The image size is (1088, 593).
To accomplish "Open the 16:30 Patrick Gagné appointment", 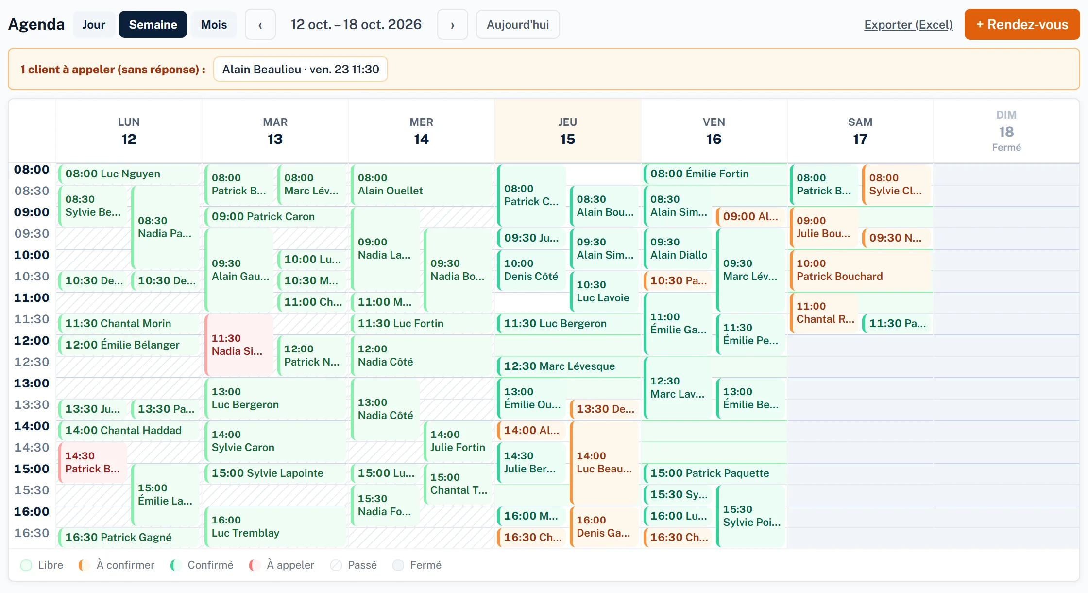I will (129, 538).
